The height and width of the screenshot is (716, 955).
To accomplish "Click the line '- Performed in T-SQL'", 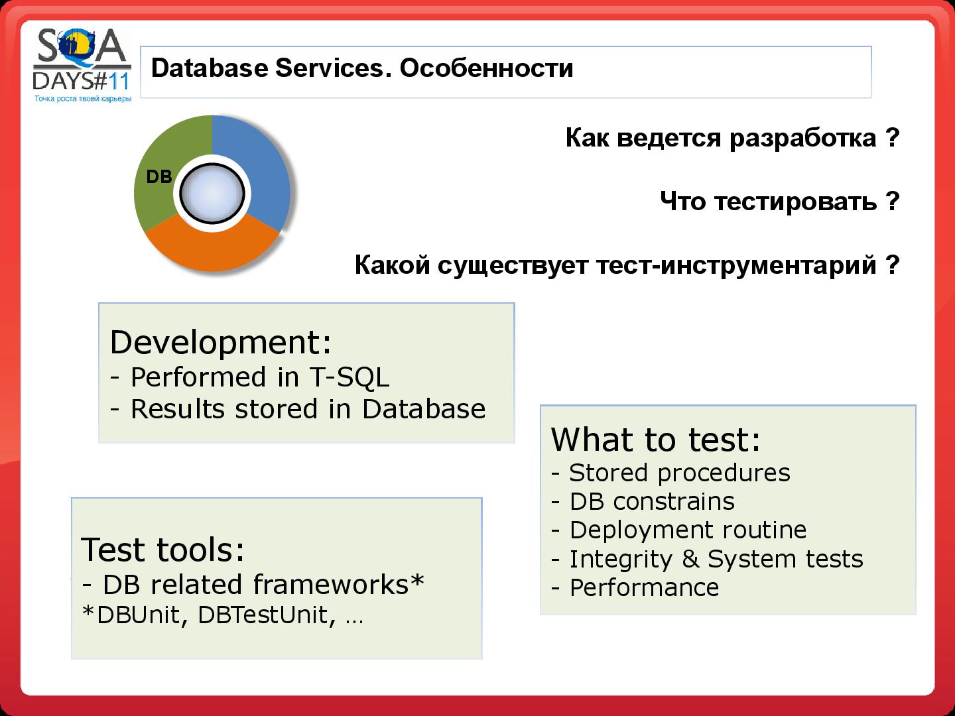I will [249, 377].
